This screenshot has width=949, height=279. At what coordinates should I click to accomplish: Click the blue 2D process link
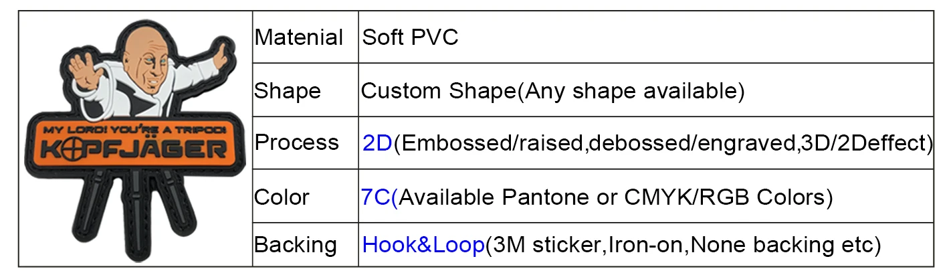coord(377,143)
